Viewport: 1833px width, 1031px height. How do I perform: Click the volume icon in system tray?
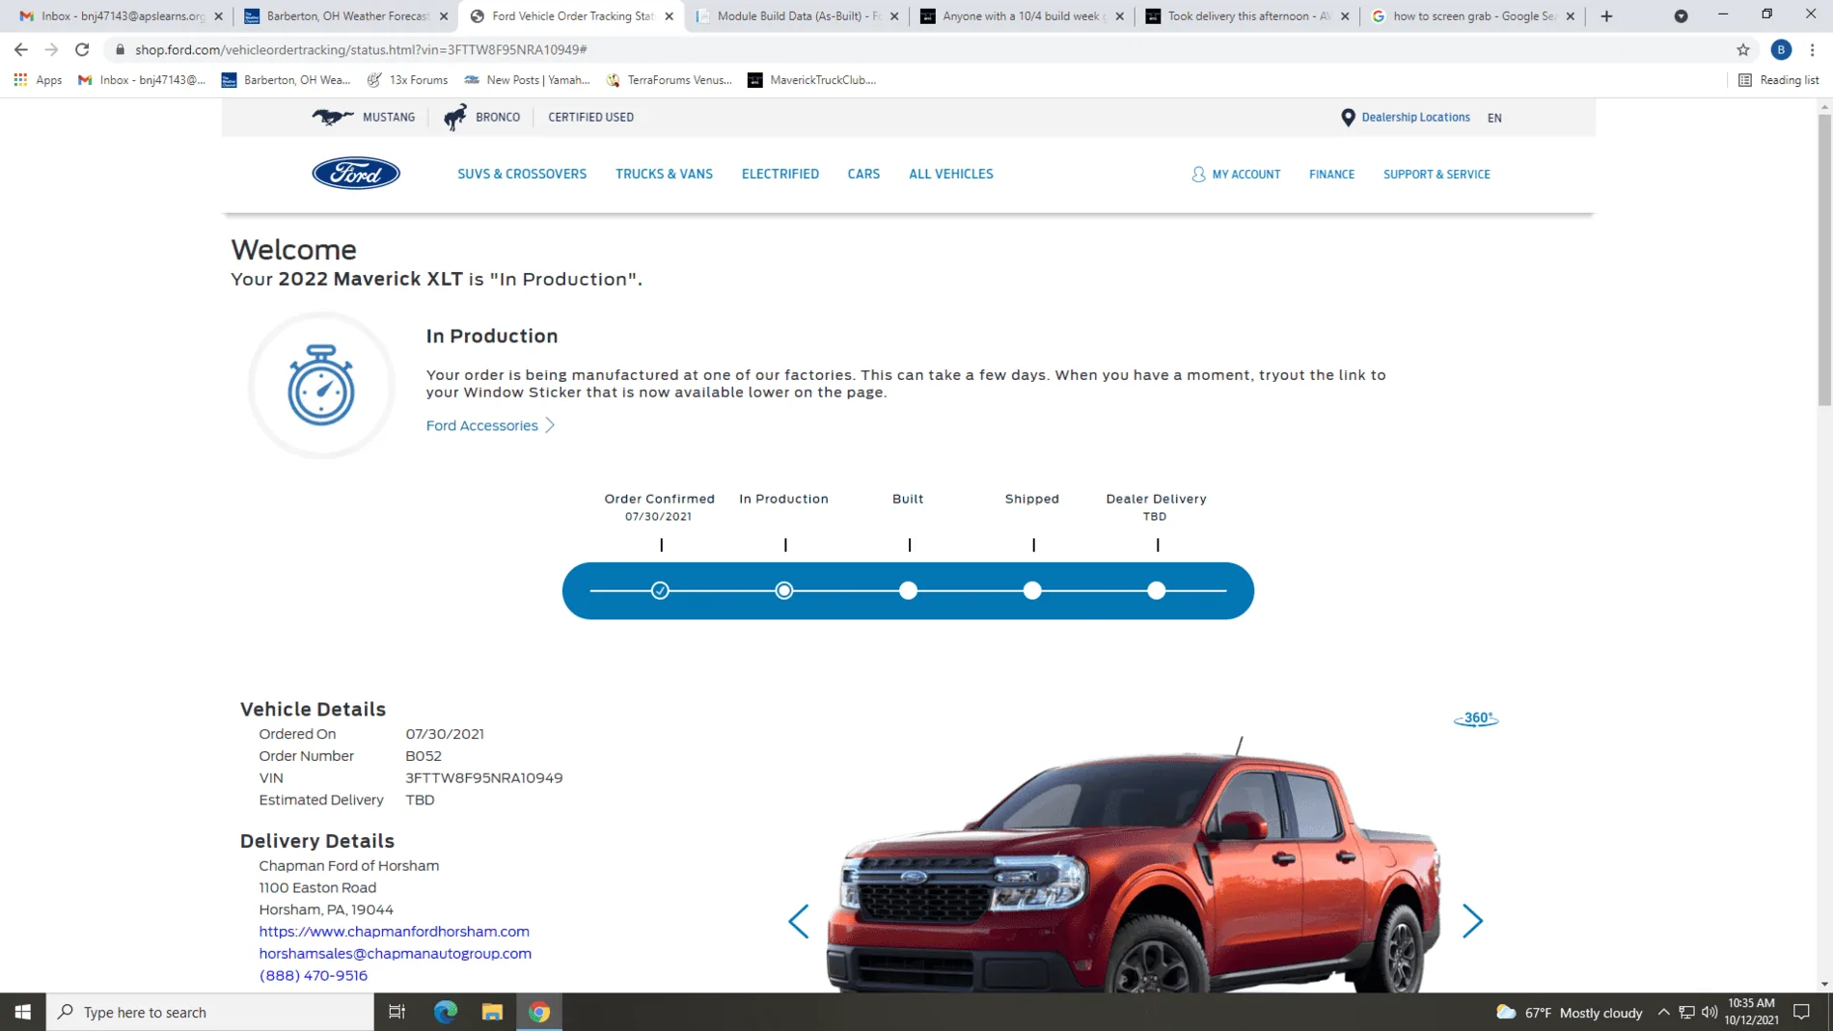pos(1710,1012)
